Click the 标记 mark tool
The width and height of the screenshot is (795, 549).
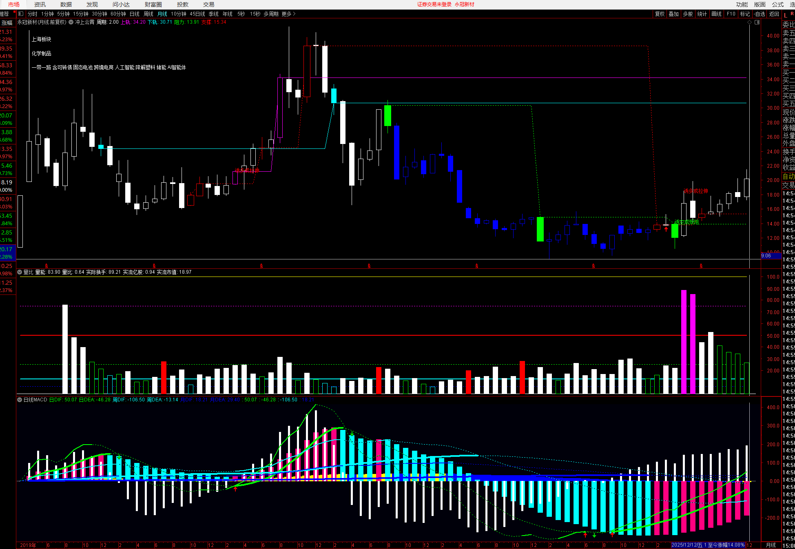click(745, 14)
